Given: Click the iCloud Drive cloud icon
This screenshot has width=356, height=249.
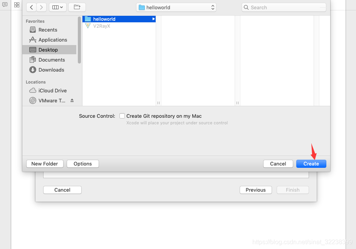Looking at the screenshot, I should 33,90.
